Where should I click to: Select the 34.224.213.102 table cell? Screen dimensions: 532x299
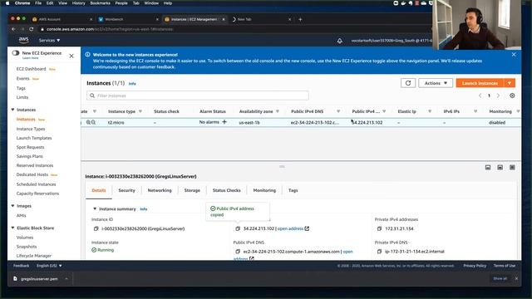point(367,122)
